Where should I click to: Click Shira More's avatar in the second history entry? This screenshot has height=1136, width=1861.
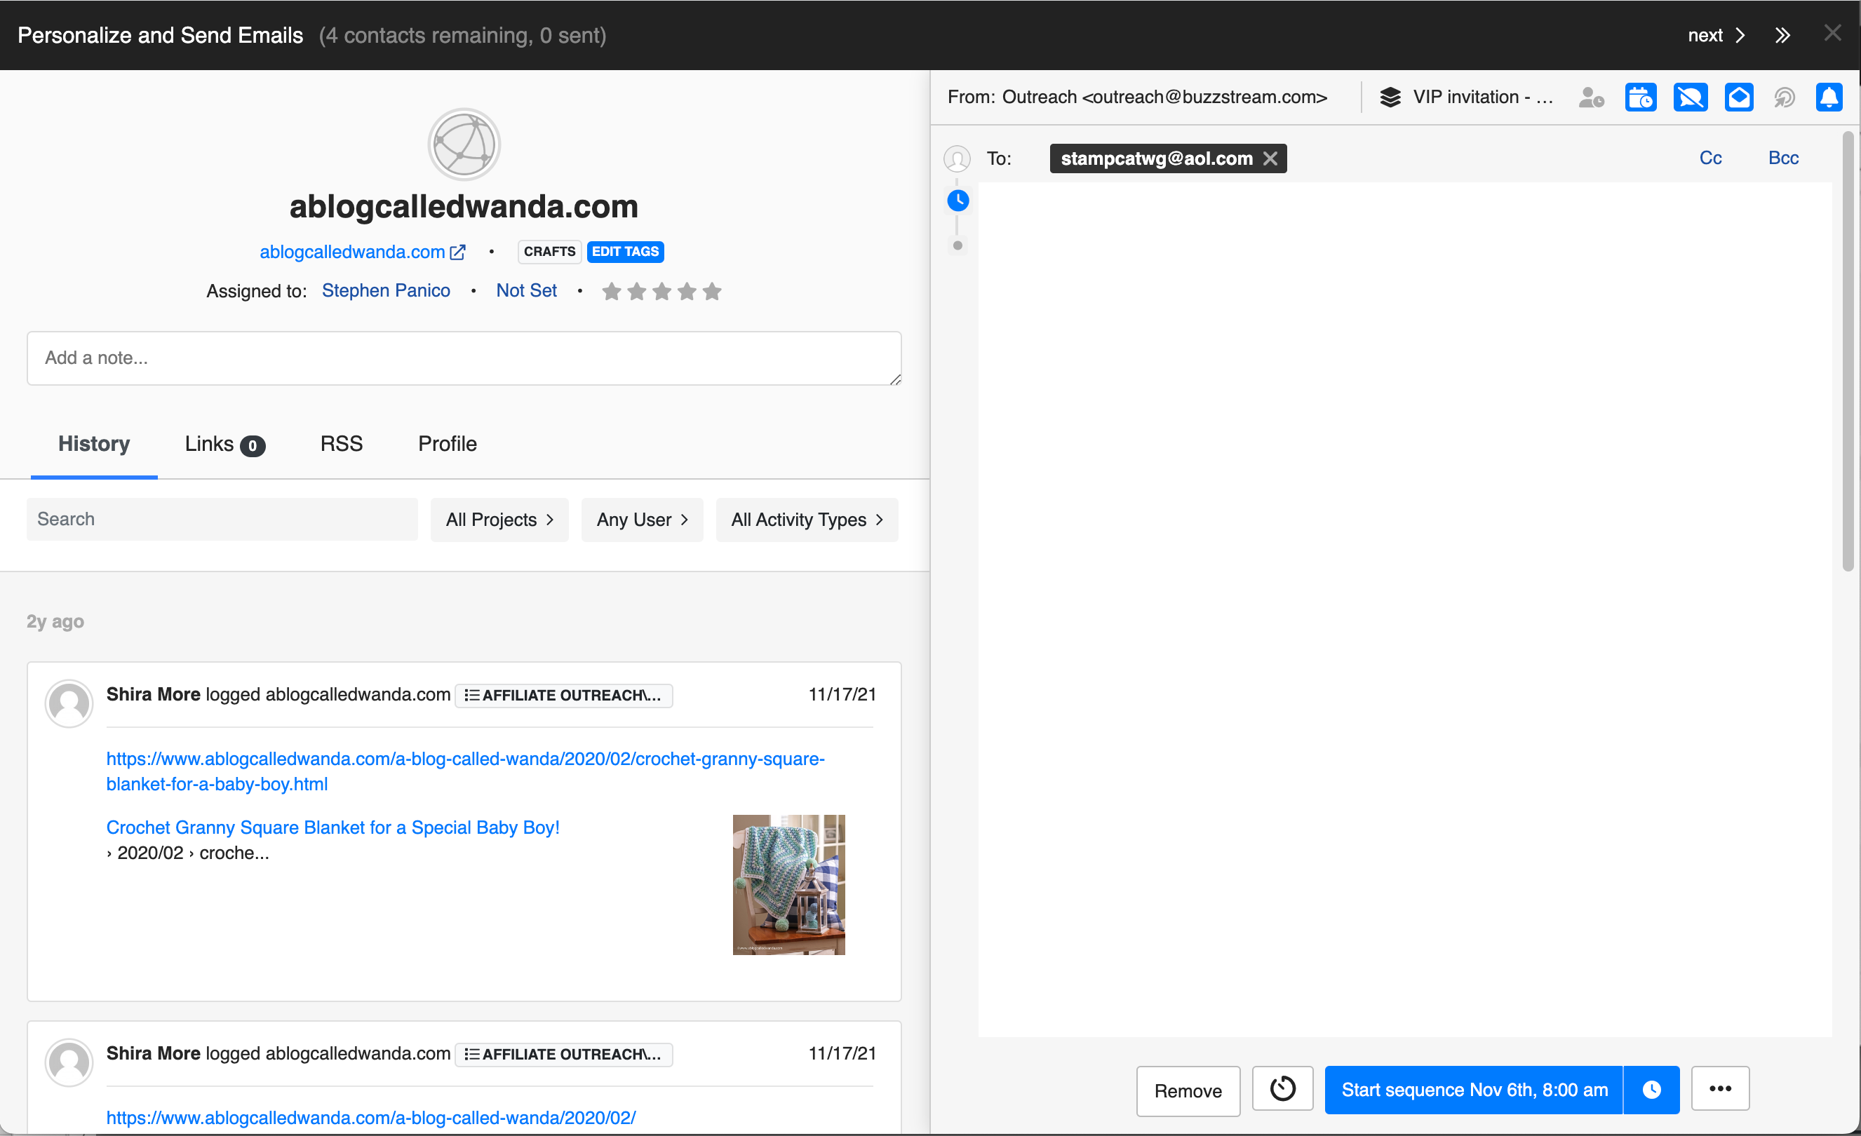69,1062
